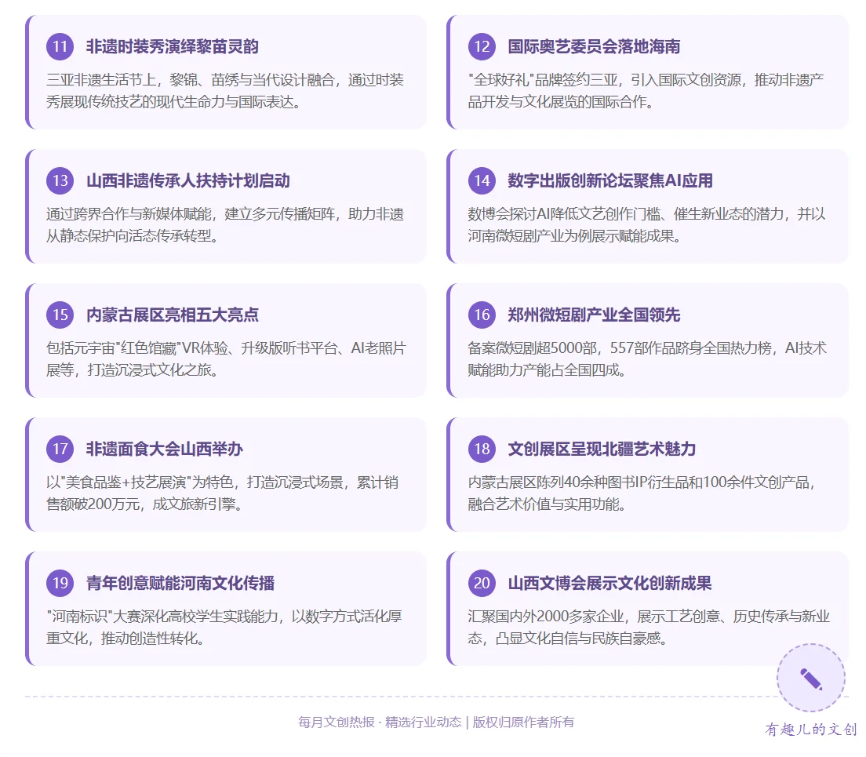The width and height of the screenshot is (866, 757).
Task: Click footer text 每月文创热报 · 精选行业动态
Action: point(380,722)
